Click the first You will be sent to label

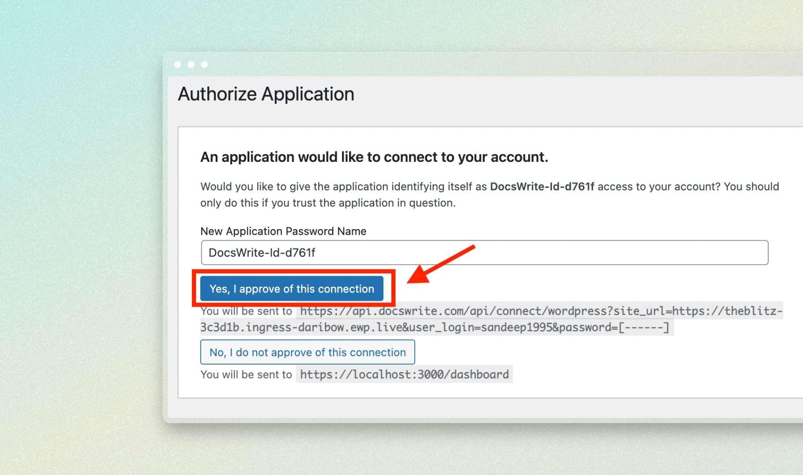click(x=246, y=311)
